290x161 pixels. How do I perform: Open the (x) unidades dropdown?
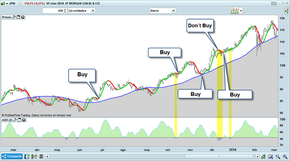82,11
